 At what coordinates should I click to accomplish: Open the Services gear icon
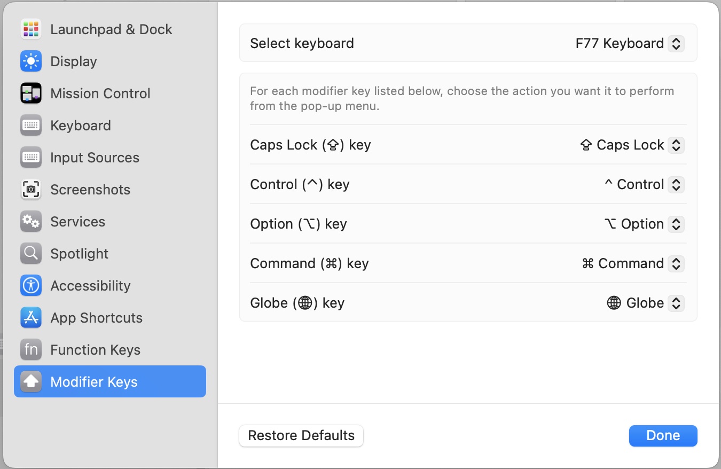tap(30, 222)
